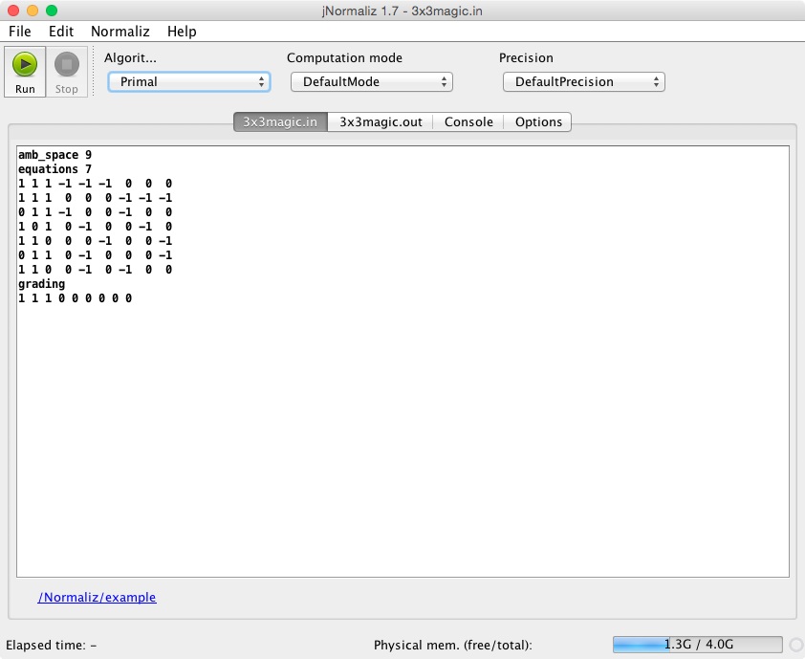Click the round status indicator beside memory bar
Image resolution: width=805 pixels, height=659 pixels.
coord(795,645)
